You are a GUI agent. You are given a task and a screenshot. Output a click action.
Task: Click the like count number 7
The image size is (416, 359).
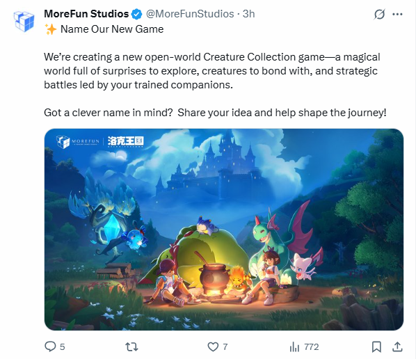(225, 346)
